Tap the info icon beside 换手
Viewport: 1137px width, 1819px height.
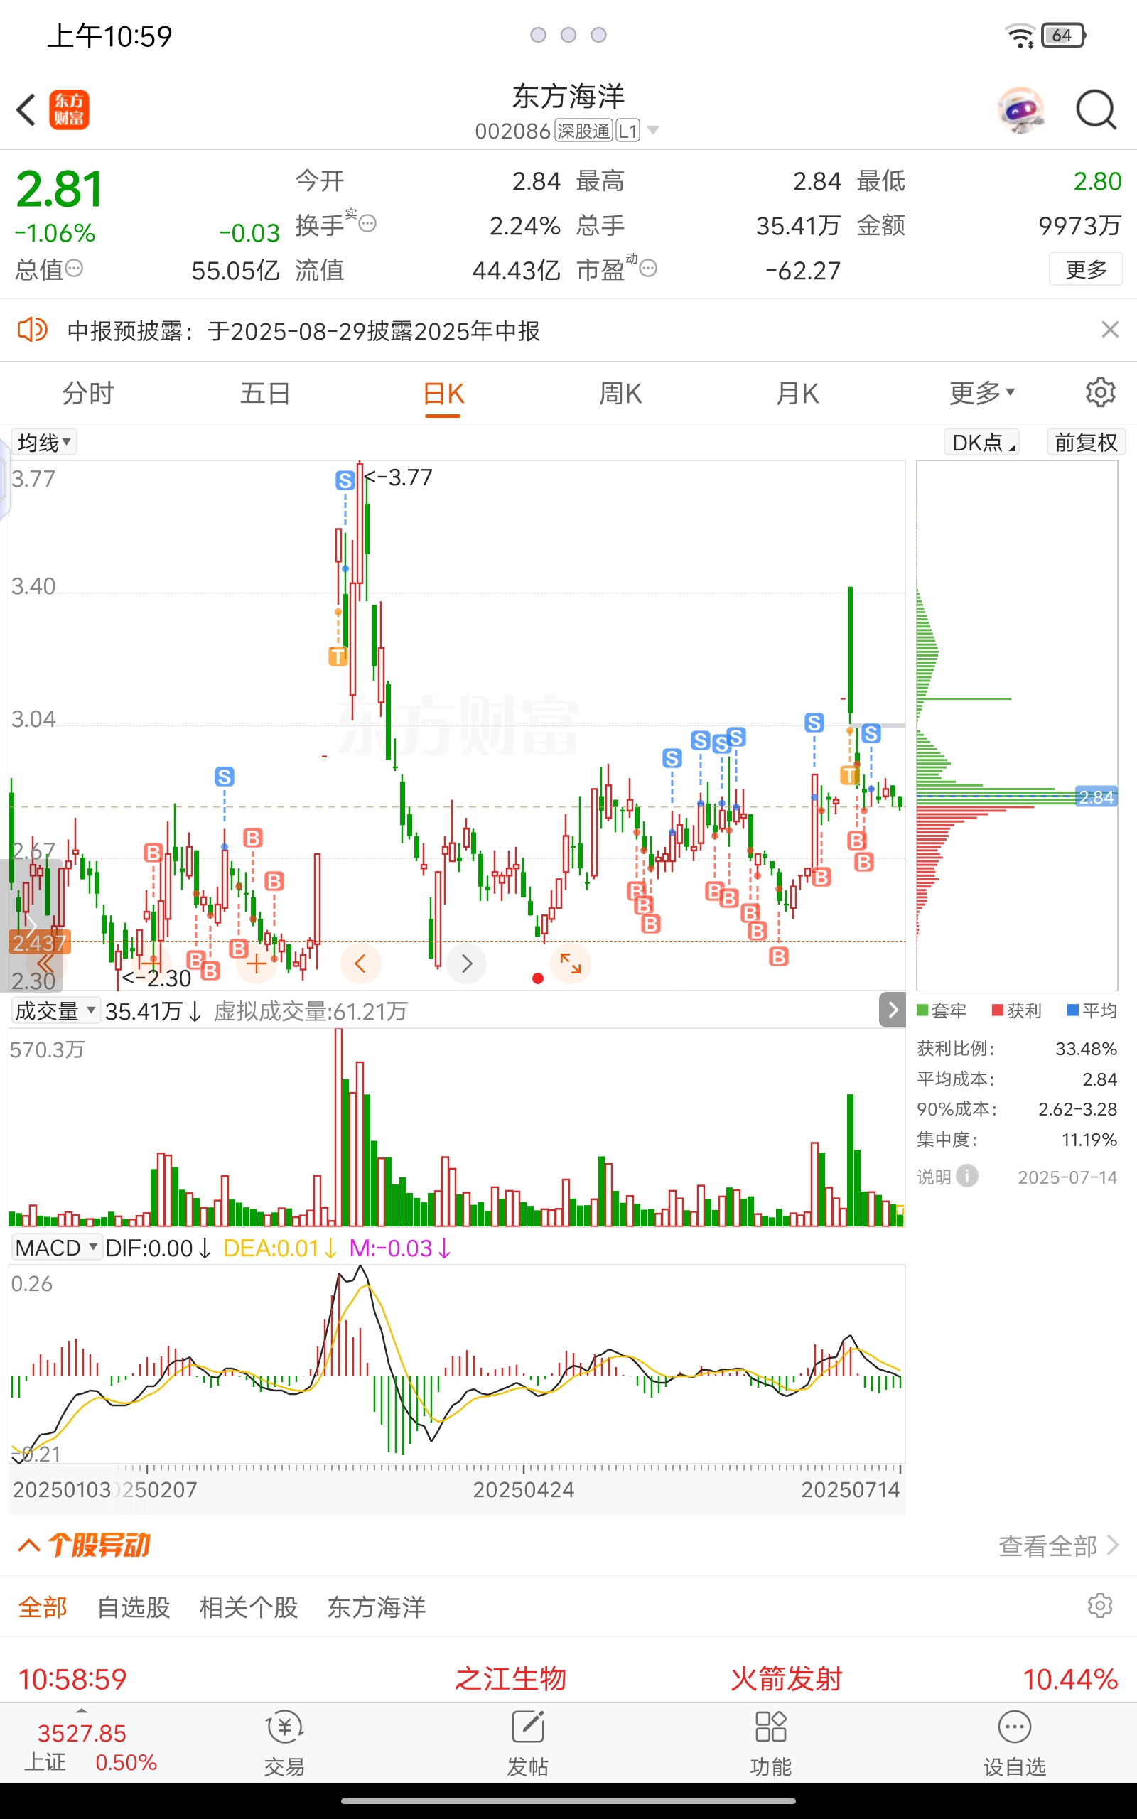(367, 223)
